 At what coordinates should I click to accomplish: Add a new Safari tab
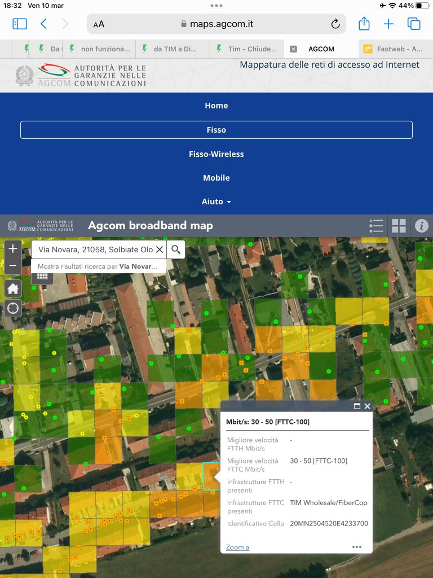(x=388, y=24)
